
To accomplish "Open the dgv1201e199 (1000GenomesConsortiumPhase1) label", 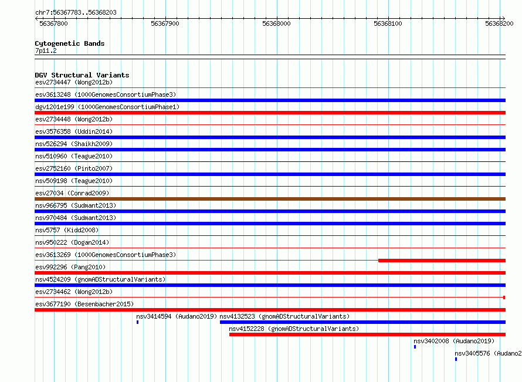I will click(107, 107).
